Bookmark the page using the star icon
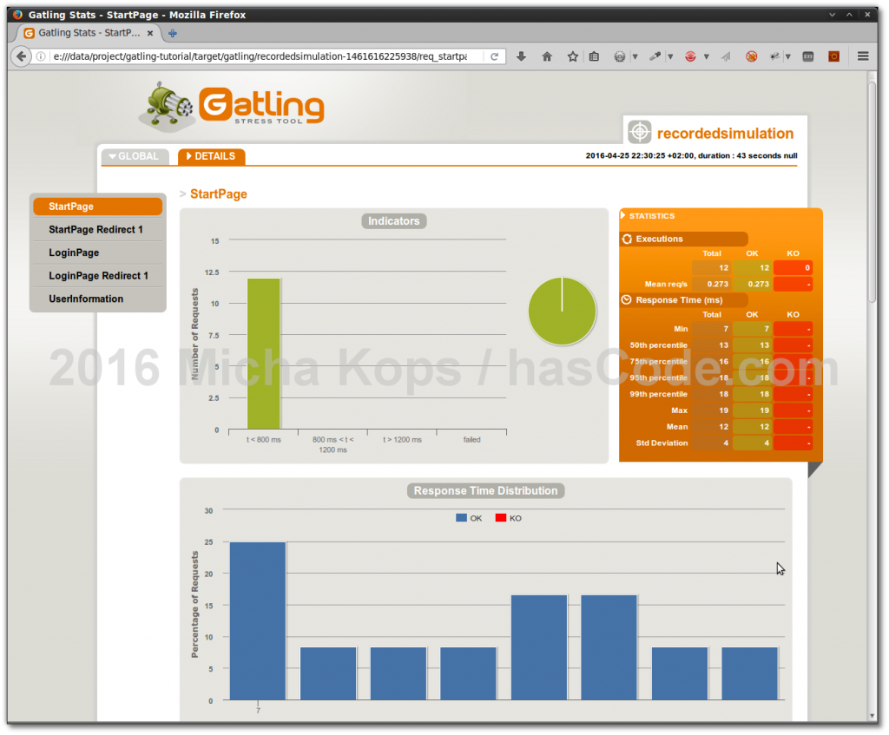Viewport: 889px width, 735px height. point(572,56)
